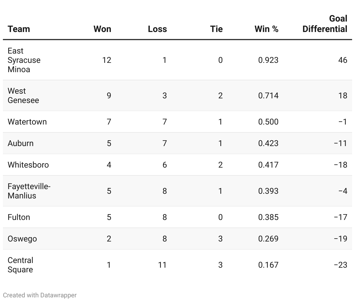The image size is (355, 302).
Task: Click the Won column header
Action: point(102,29)
